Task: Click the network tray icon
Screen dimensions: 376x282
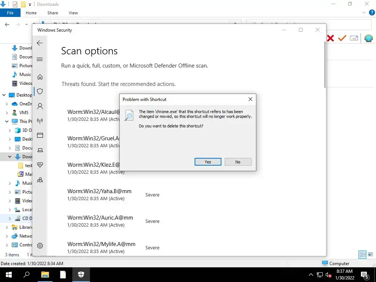Action: click(320, 275)
